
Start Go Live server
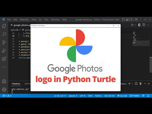pyautogui.click(x=122, y=96)
